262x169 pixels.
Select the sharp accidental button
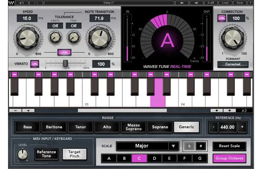point(201,146)
